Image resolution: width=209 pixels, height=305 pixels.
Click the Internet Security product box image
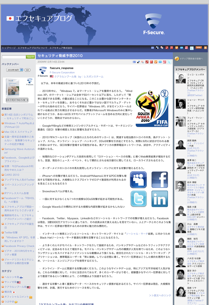click(x=13, y=87)
